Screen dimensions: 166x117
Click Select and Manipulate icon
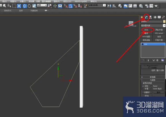(55, 6)
